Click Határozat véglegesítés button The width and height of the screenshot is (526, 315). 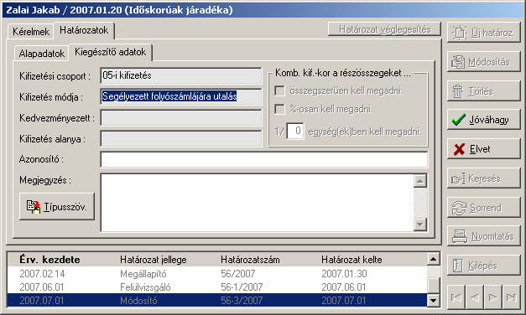coord(384,29)
